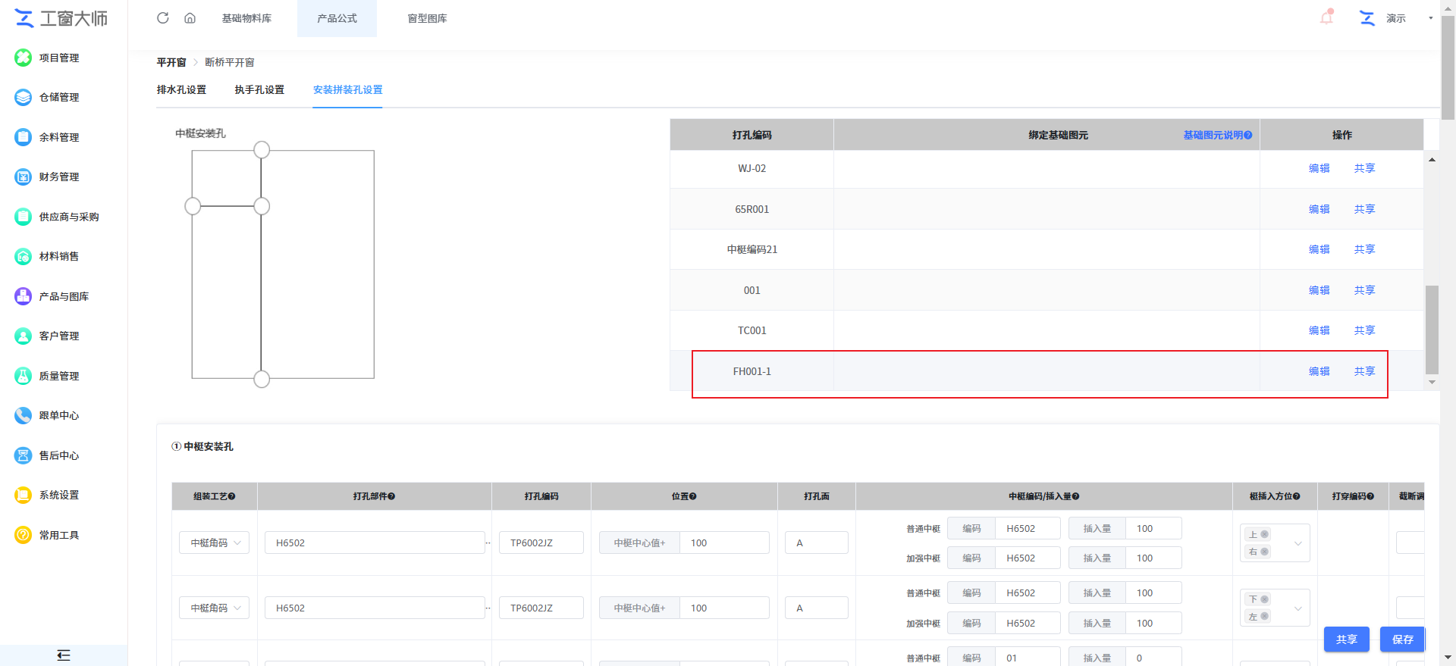Image resolution: width=1456 pixels, height=666 pixels.
Task: Select the bottom node on mullion diagram
Action: pyautogui.click(x=262, y=380)
